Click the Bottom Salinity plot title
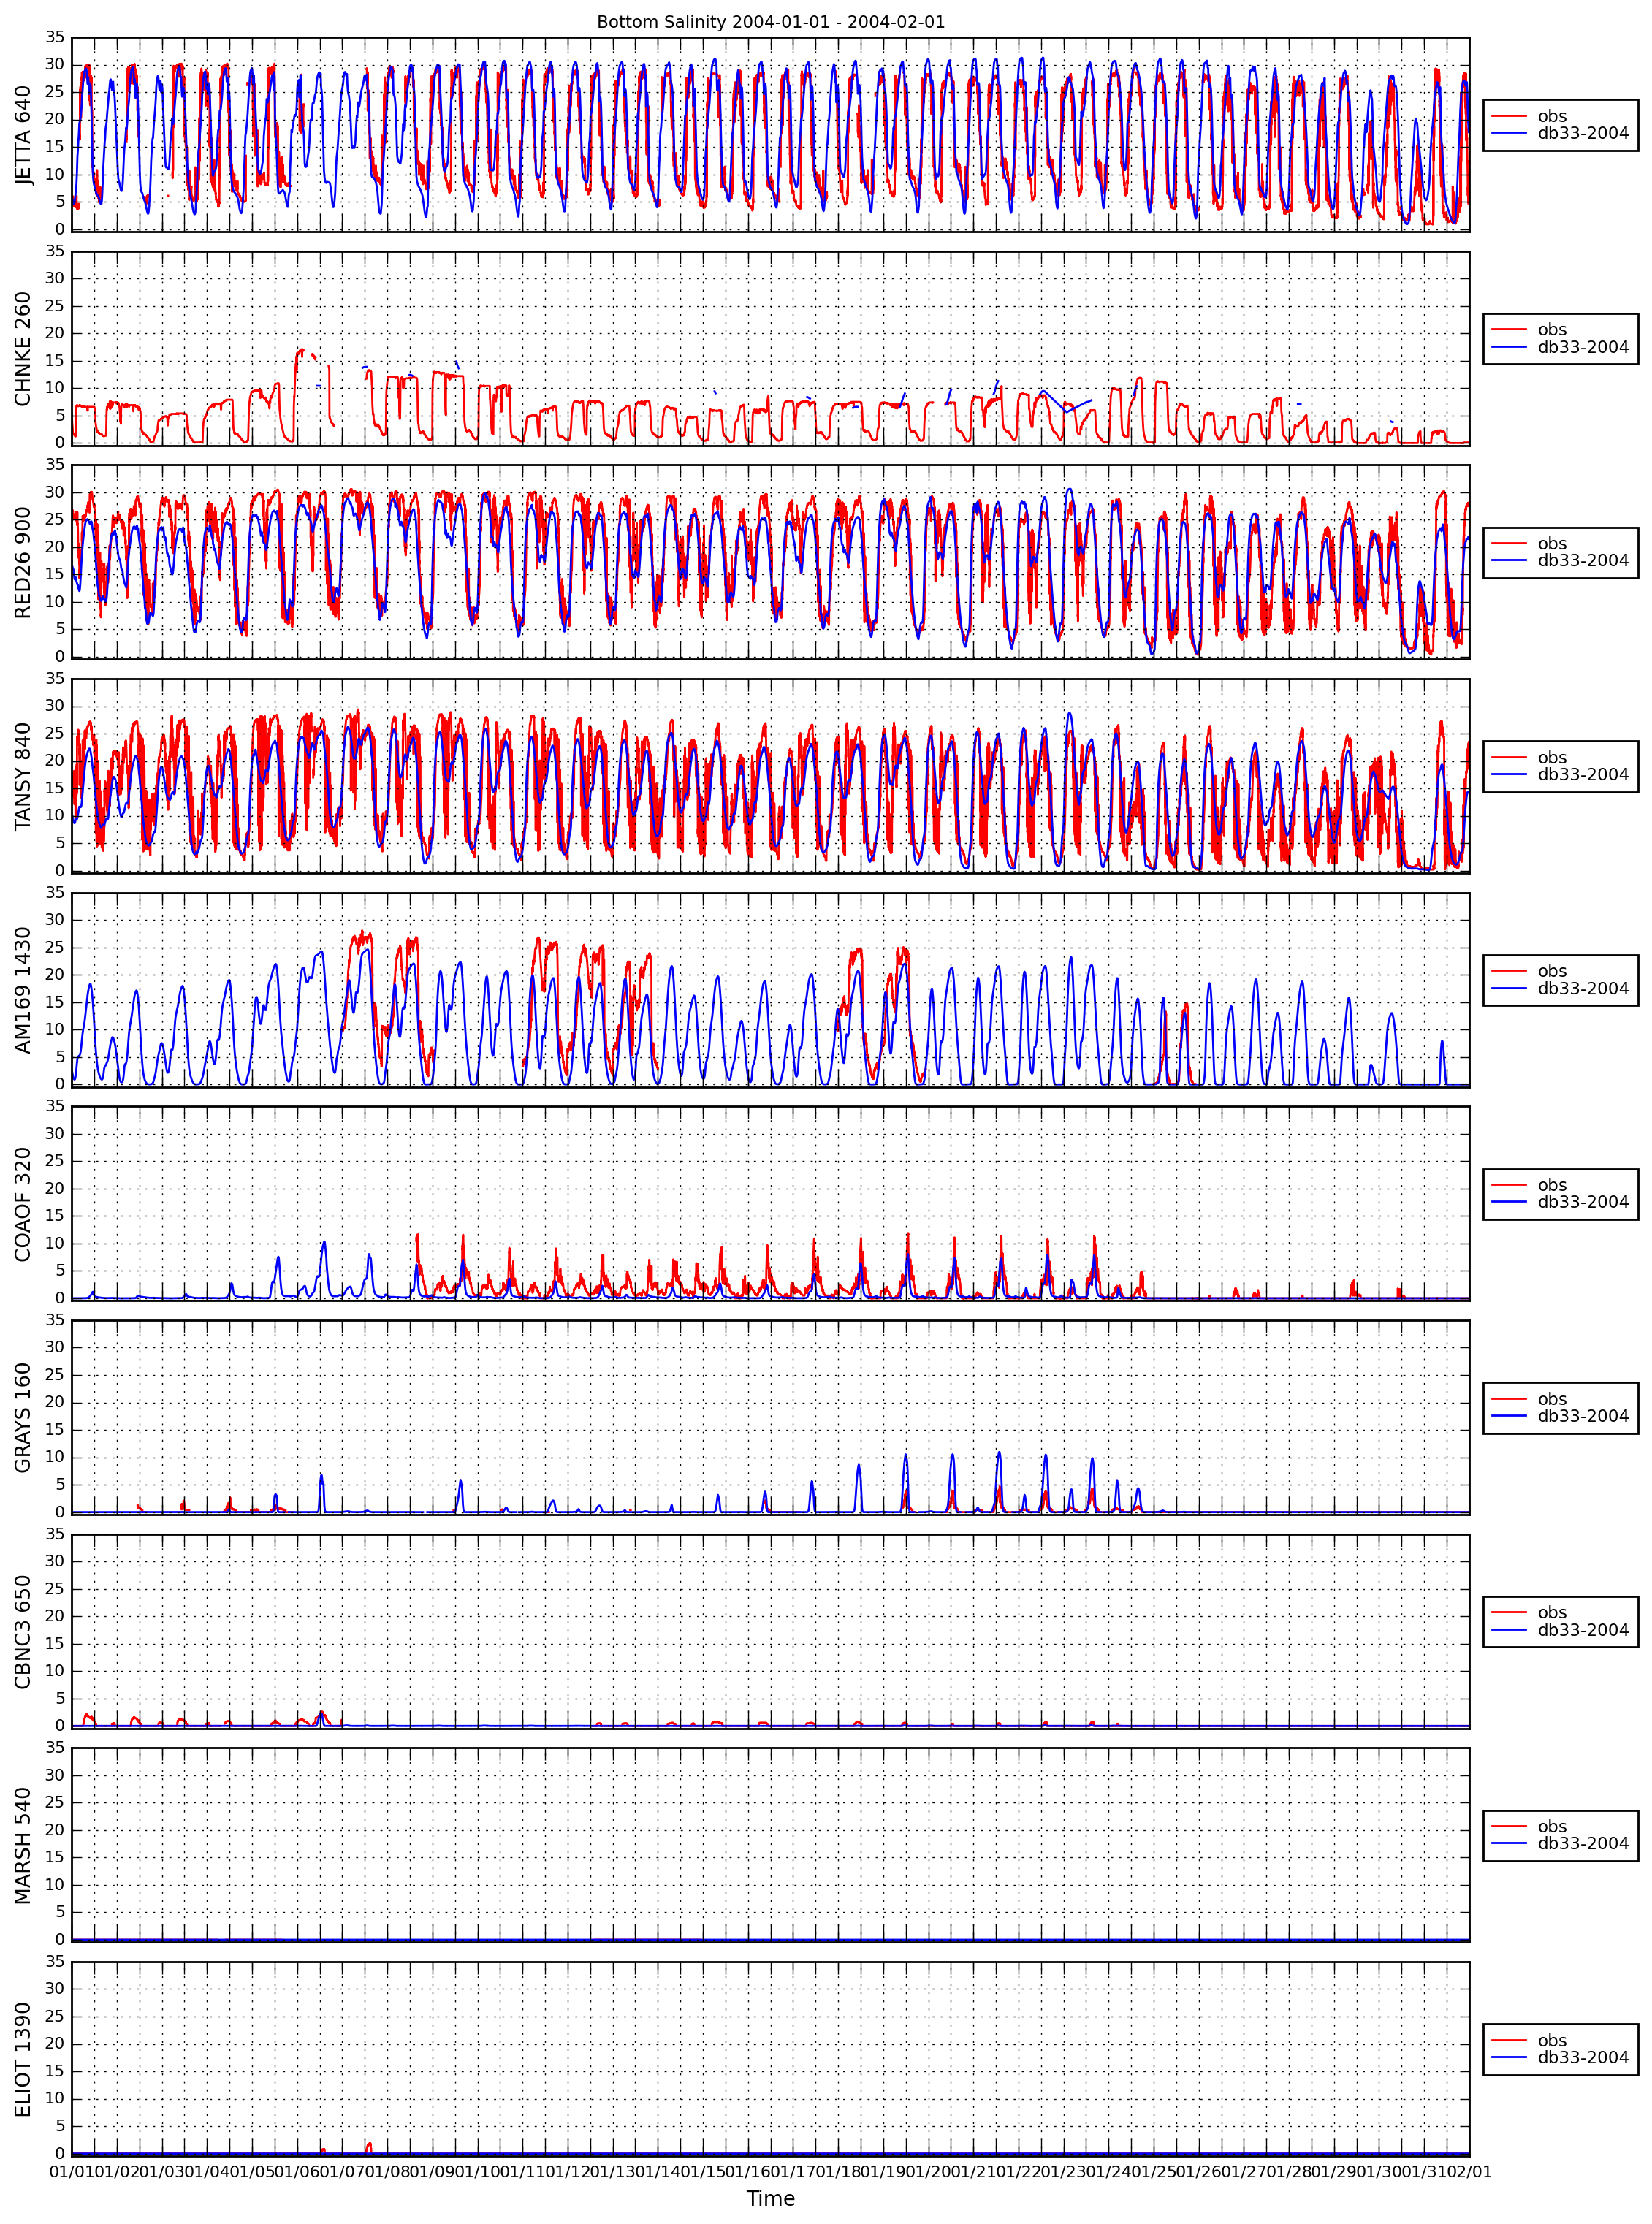 point(770,22)
